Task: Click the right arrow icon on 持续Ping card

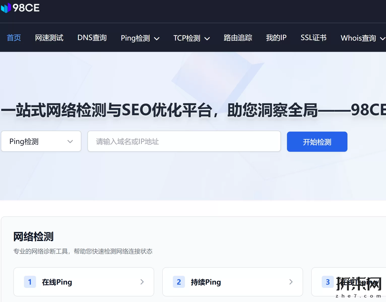Action: pos(291,282)
